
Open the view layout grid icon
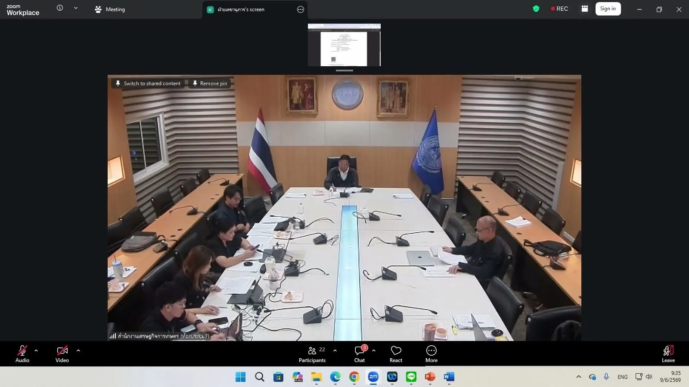tap(584, 9)
